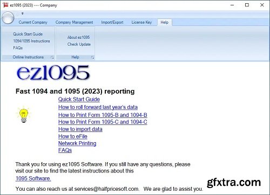Open the Quick Start Guide hyperlink
The height and width of the screenshot is (195, 270).
coord(79,99)
